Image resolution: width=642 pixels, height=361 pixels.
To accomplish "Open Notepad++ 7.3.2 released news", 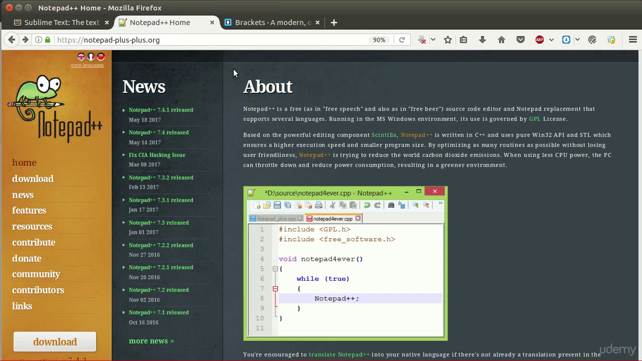I will pyautogui.click(x=161, y=177).
